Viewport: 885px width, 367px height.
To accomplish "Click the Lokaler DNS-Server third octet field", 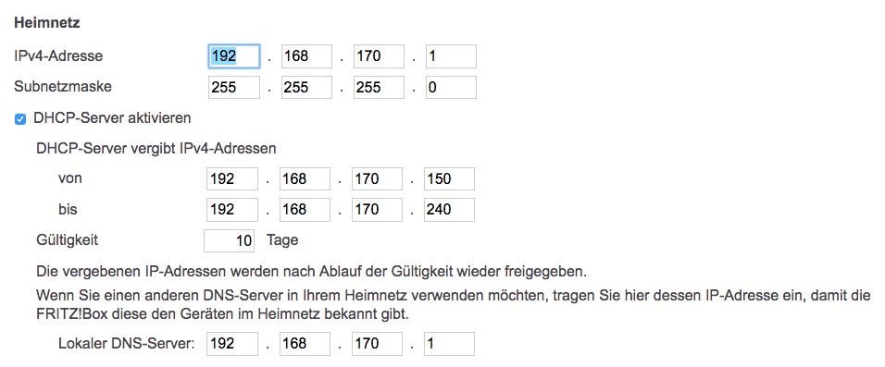I will coord(378,344).
